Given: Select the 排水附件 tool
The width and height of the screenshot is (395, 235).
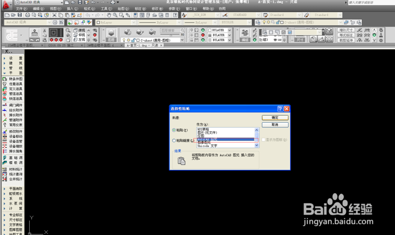Looking at the screenshot, I should (13, 115).
